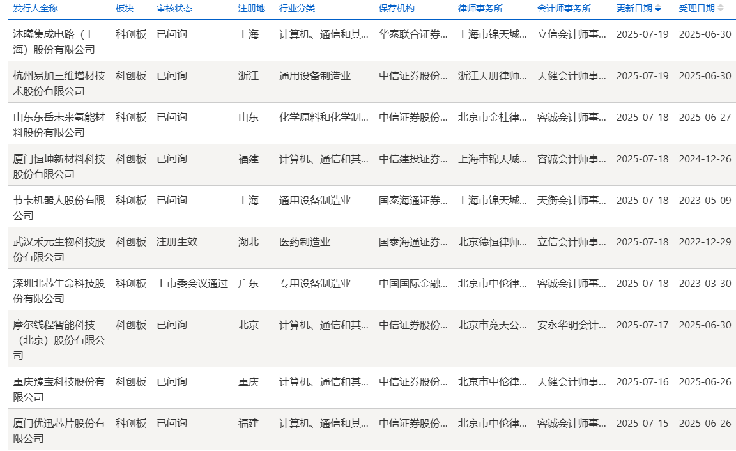Screen dimensions: 736x451
Task: Click 科创板 in the 节卡机器人 row
Action: pos(131,201)
